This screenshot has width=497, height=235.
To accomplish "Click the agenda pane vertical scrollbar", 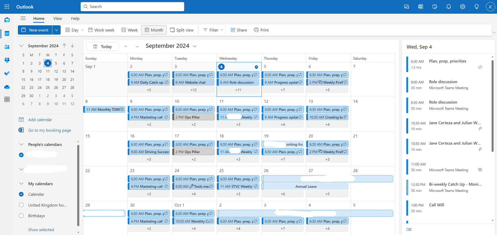I will tap(492, 106).
